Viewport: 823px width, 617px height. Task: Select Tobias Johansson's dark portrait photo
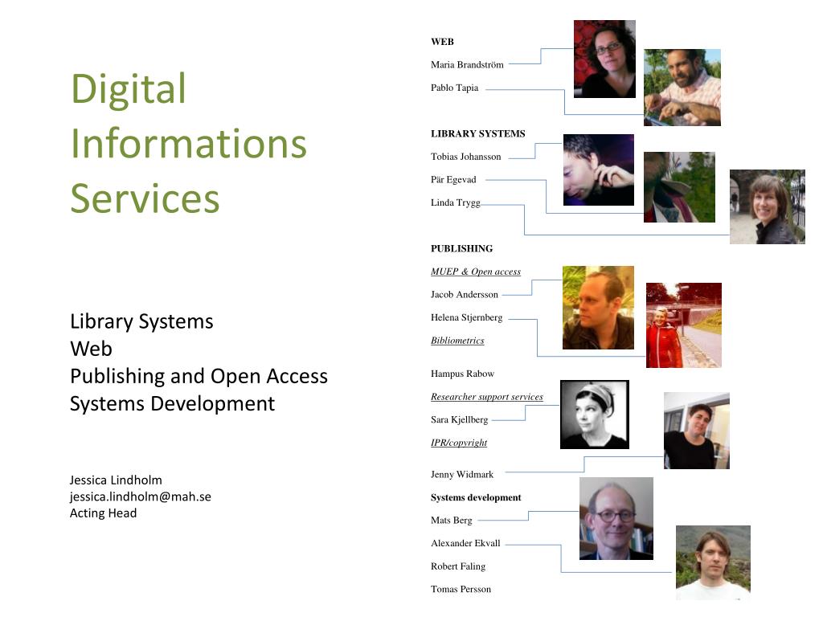click(598, 170)
